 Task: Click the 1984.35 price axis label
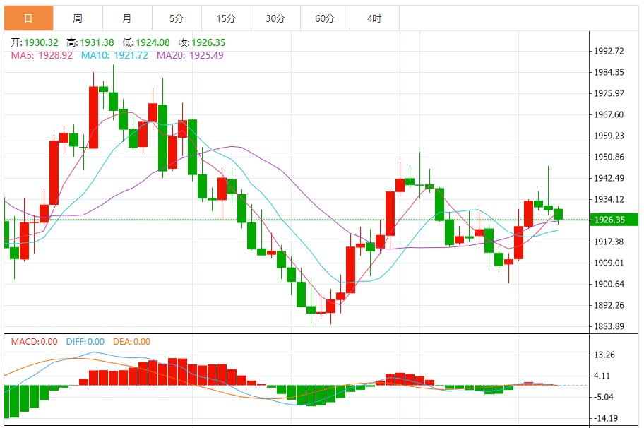coord(609,72)
